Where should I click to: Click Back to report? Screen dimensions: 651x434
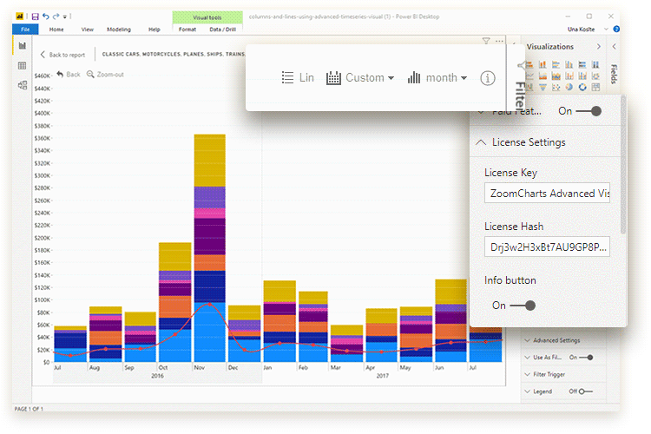click(62, 55)
